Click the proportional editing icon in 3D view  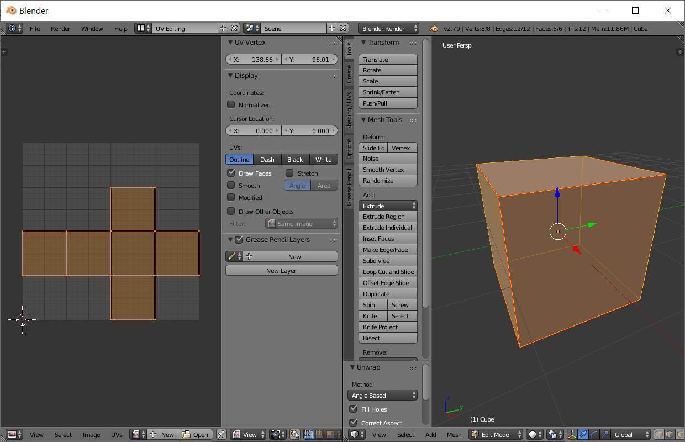[553, 435]
